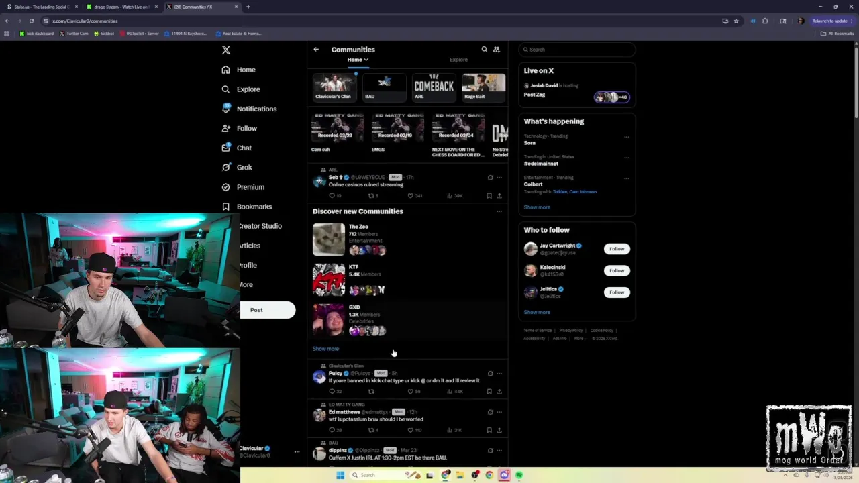The height and width of the screenshot is (483, 859).
Task: Open Colbert trend more options
Action: click(x=627, y=178)
